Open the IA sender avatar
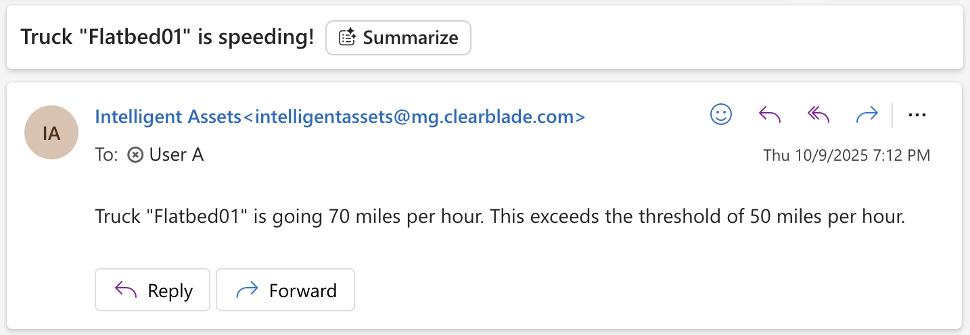Image resolution: width=970 pixels, height=335 pixels. click(x=51, y=133)
